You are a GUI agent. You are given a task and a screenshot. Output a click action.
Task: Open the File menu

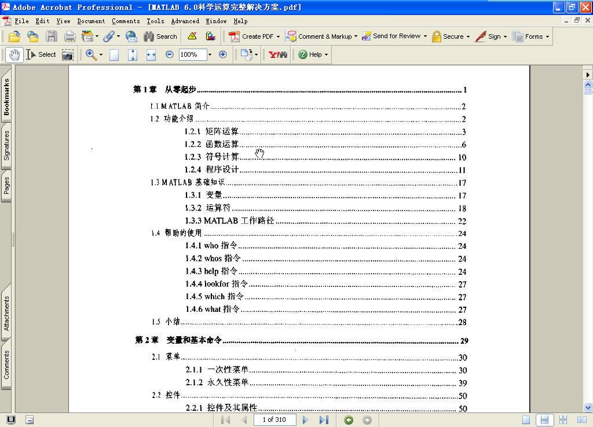21,21
